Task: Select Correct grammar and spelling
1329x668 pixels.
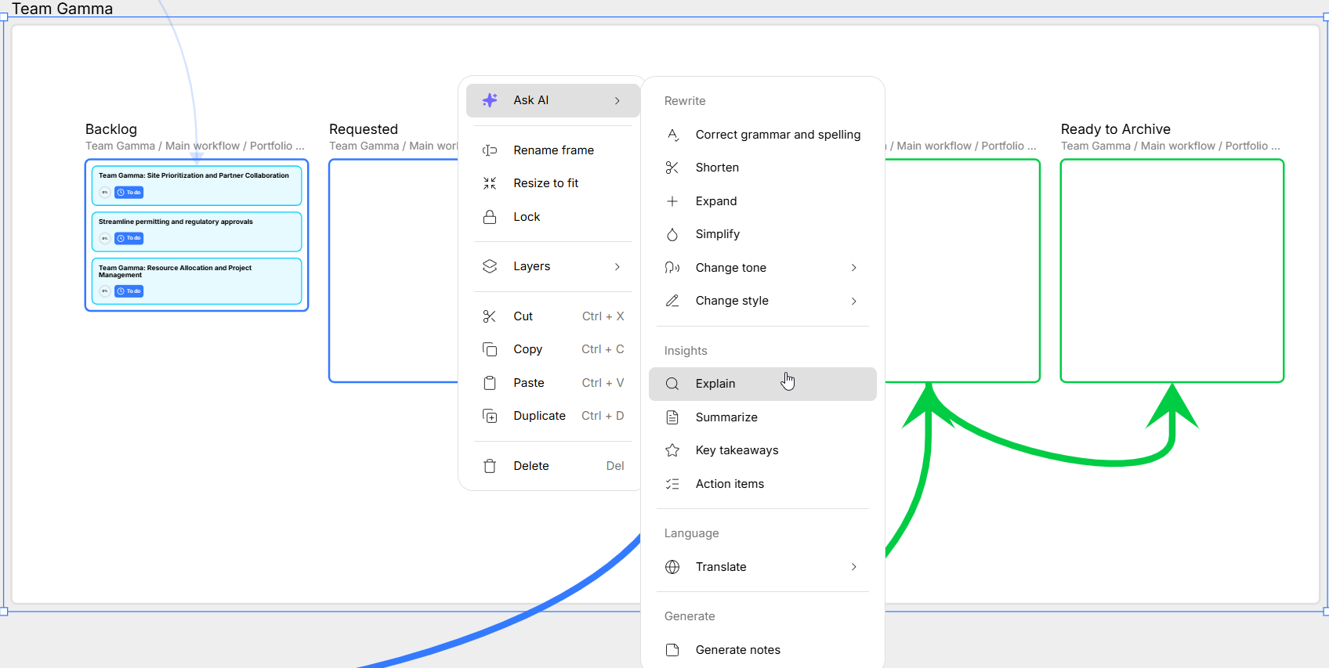Action: pyautogui.click(x=777, y=135)
